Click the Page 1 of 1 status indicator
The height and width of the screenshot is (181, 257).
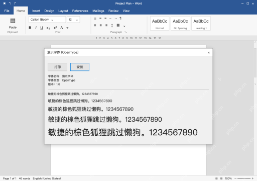(x=10, y=178)
